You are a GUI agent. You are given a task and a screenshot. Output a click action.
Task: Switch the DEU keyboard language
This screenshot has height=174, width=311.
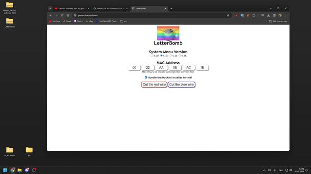point(281,170)
